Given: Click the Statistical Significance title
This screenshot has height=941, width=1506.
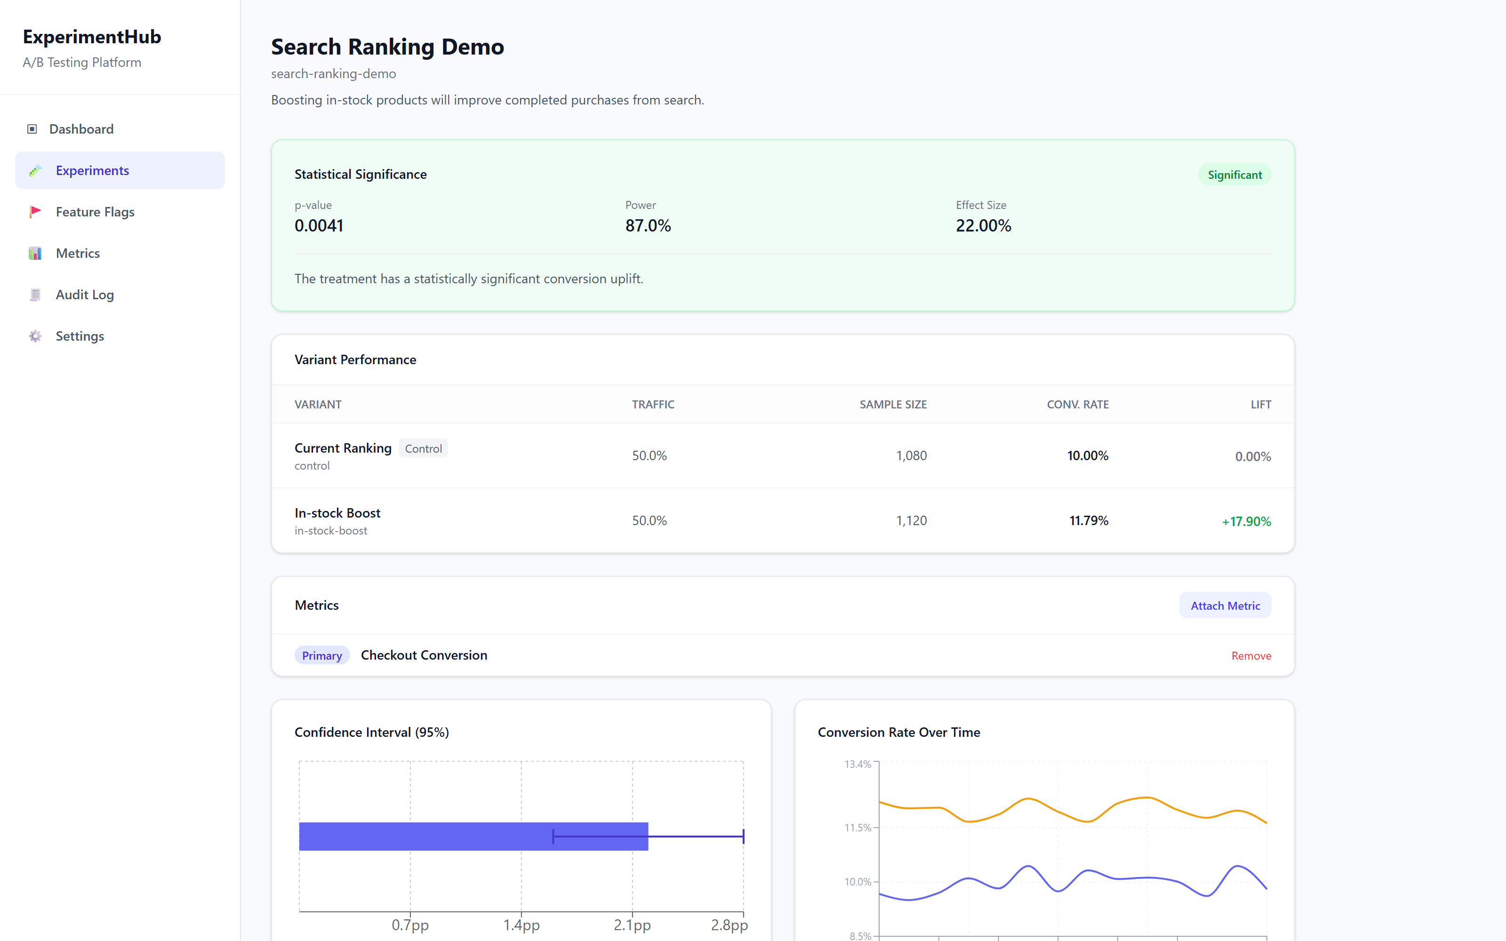Looking at the screenshot, I should coord(360,174).
